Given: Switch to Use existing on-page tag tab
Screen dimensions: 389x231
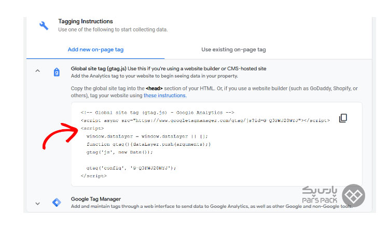Looking at the screenshot, I should pyautogui.click(x=233, y=50).
